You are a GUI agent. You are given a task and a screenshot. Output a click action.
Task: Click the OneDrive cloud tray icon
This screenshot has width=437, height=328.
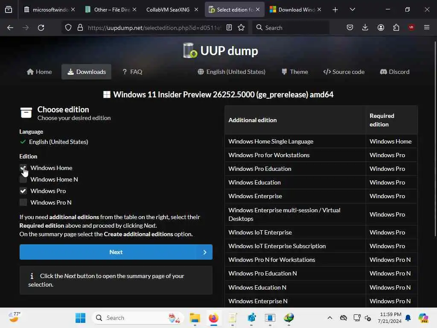[344, 318]
